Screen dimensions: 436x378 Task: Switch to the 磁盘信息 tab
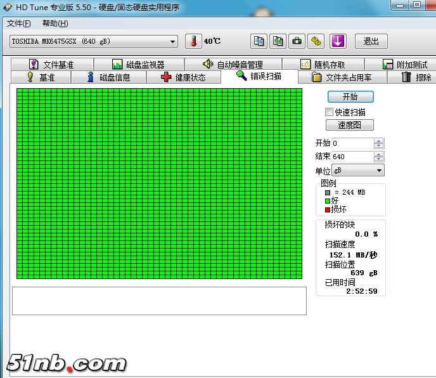[x=109, y=77]
